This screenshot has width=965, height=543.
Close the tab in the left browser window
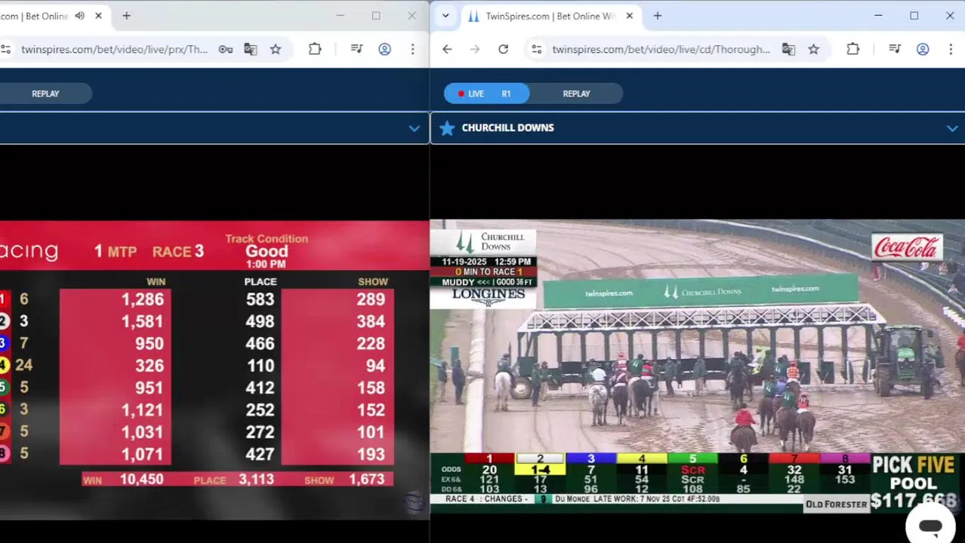coord(98,16)
